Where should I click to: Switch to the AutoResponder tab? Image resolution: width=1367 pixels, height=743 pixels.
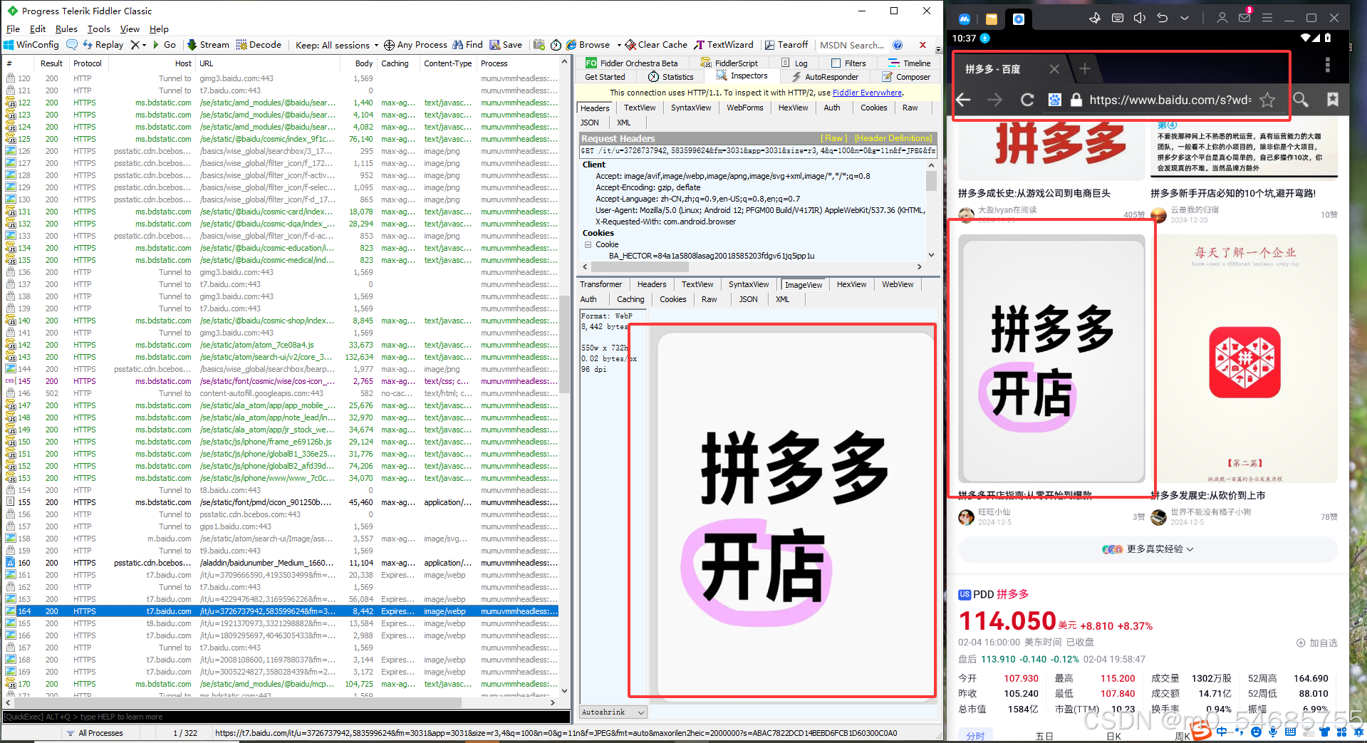[x=825, y=77]
